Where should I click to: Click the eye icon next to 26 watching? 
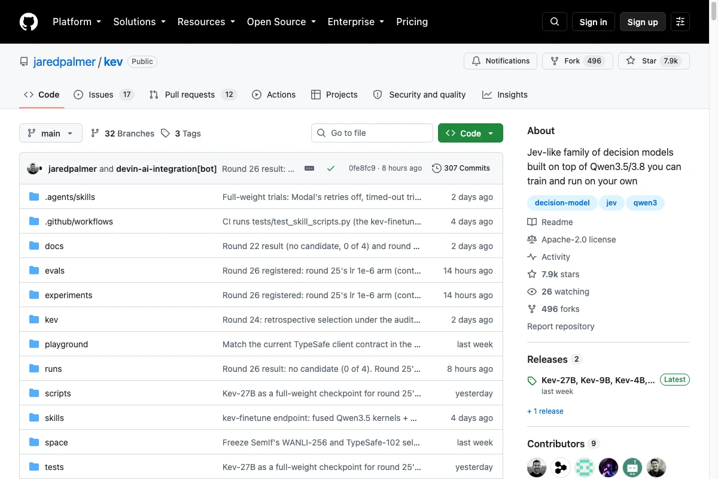532,292
